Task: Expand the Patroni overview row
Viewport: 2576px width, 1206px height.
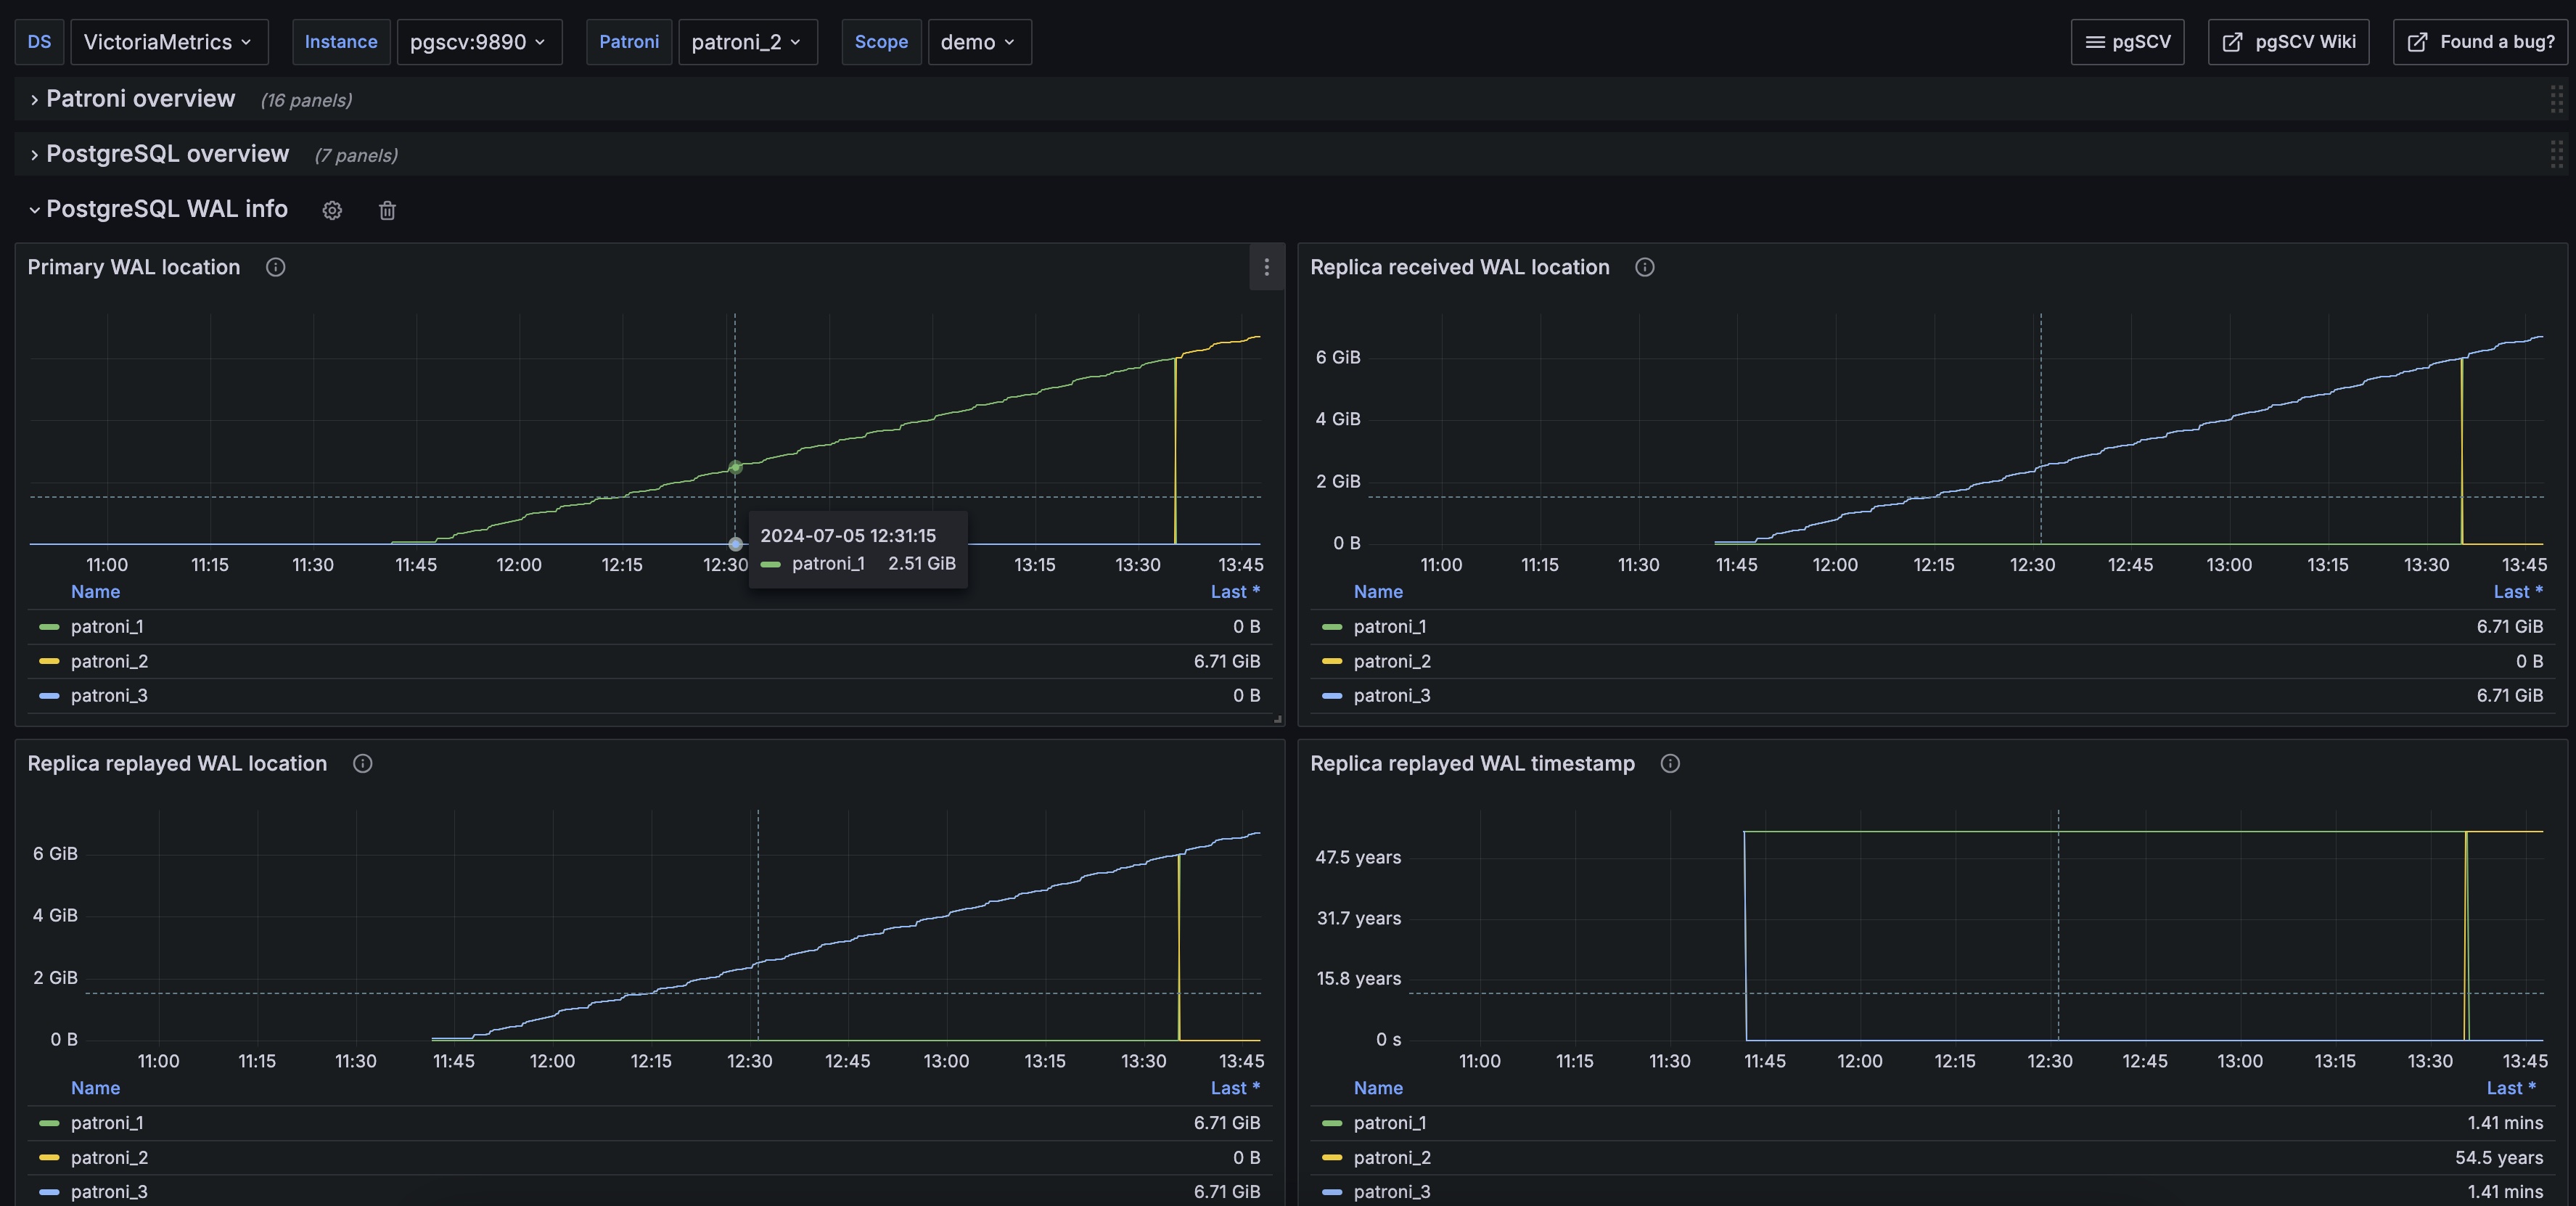Action: (140, 99)
